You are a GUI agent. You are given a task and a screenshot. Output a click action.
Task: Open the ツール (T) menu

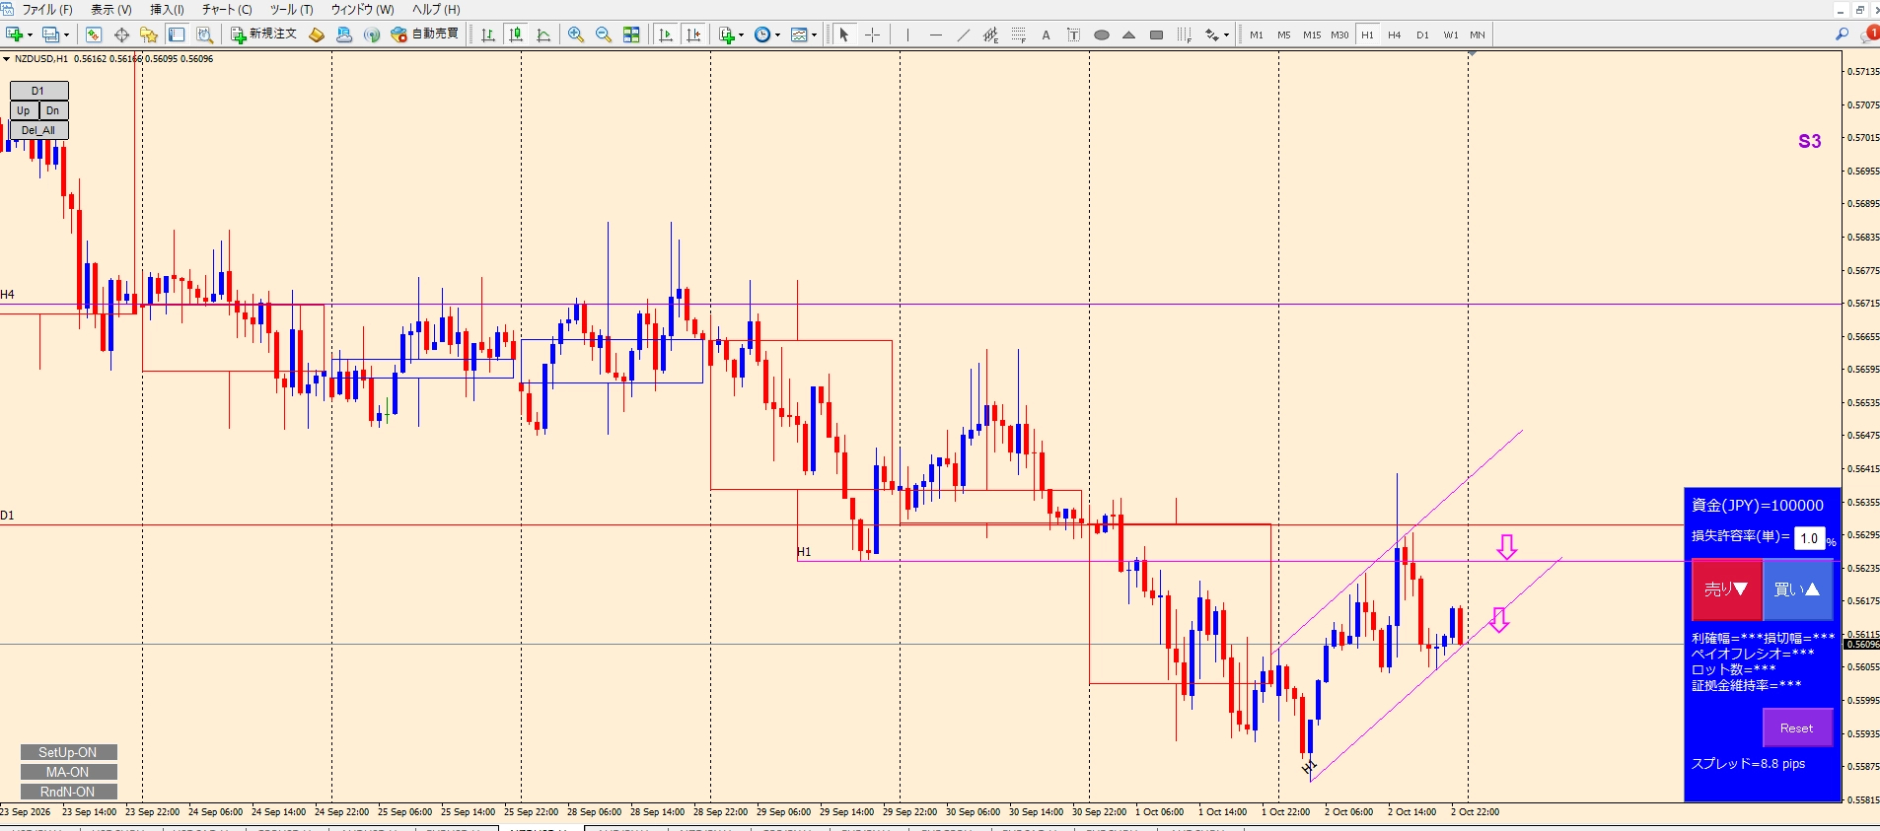tap(292, 10)
